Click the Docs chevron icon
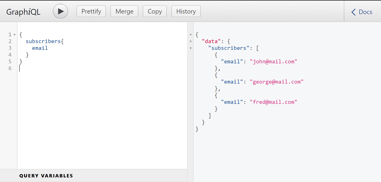 point(353,12)
